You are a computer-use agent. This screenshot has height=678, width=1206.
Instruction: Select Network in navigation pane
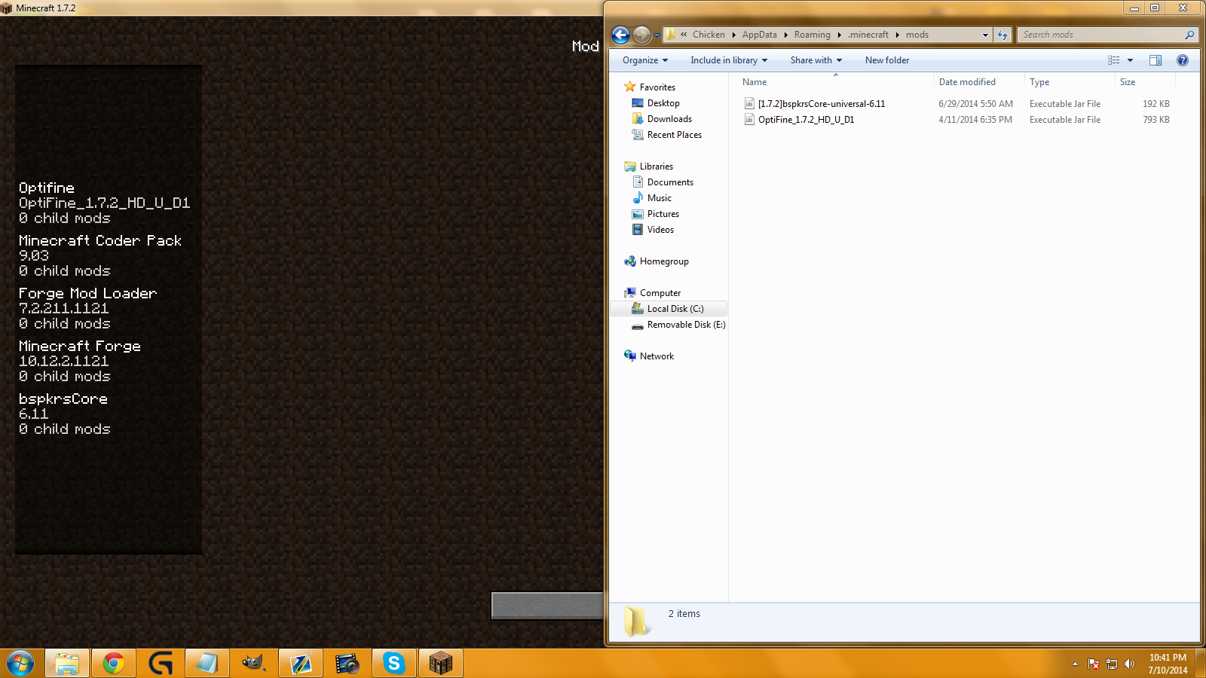[x=657, y=356]
